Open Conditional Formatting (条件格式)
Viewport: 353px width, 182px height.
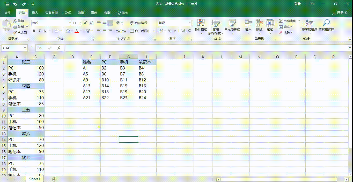201,26
